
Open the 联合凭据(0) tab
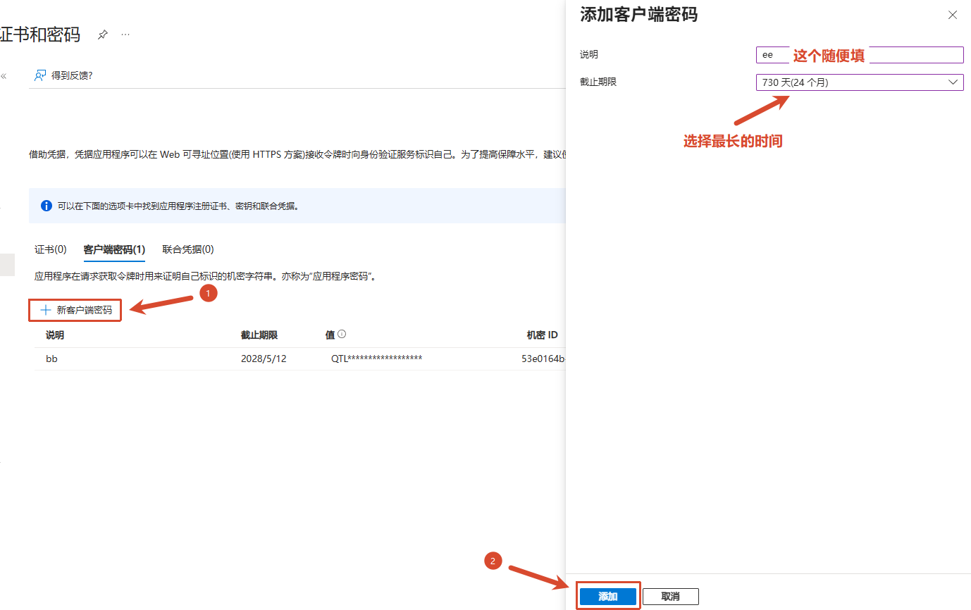point(188,249)
